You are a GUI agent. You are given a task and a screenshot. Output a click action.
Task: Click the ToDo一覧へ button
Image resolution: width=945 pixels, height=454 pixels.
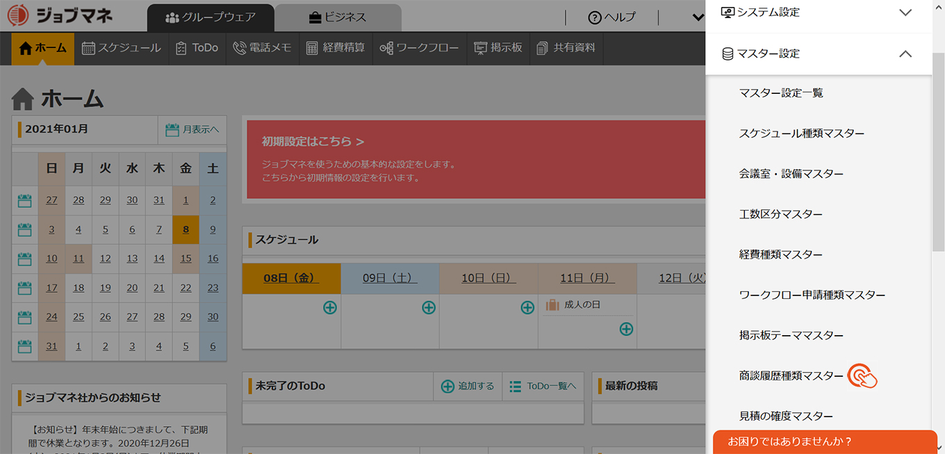click(x=543, y=386)
